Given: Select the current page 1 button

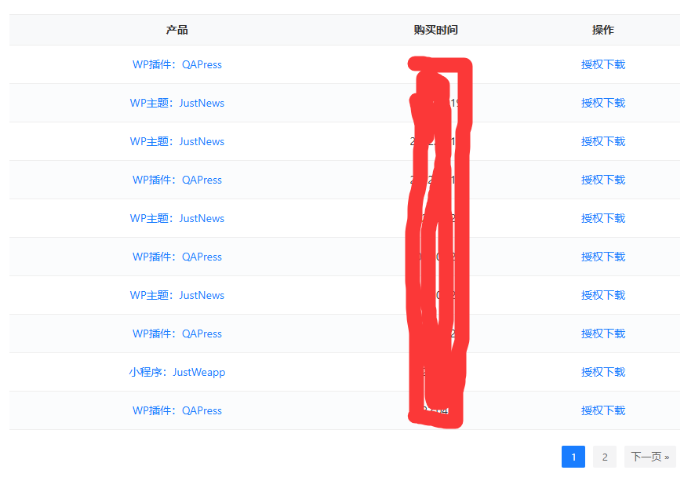Looking at the screenshot, I should click(573, 457).
